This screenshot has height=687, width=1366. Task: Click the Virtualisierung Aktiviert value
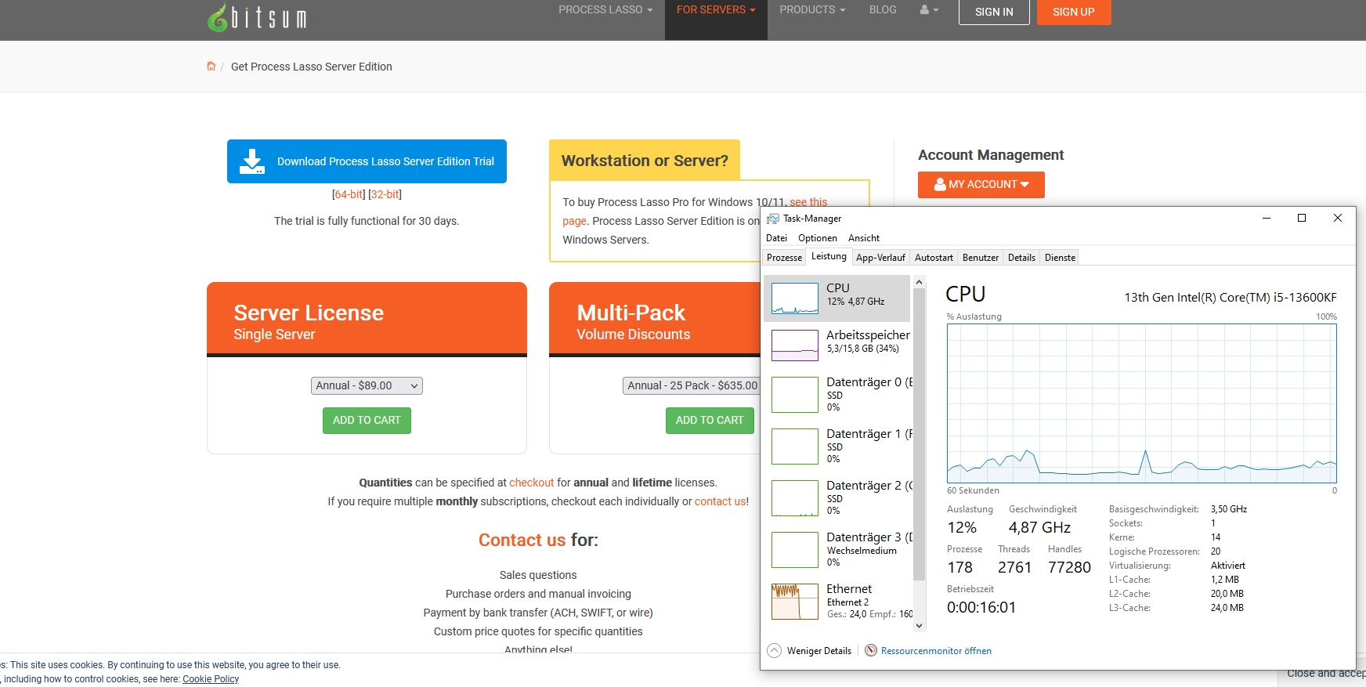click(x=1227, y=566)
